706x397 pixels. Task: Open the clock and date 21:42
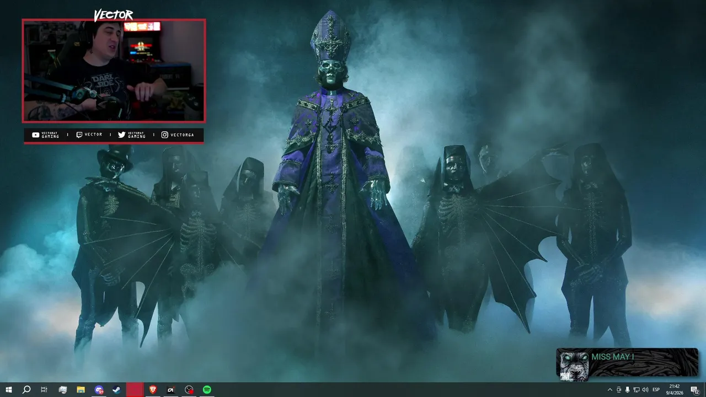(x=674, y=390)
